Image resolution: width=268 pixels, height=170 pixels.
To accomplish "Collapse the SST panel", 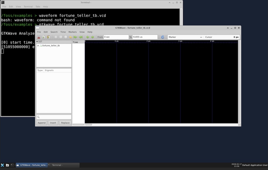I will (x=37, y=42).
